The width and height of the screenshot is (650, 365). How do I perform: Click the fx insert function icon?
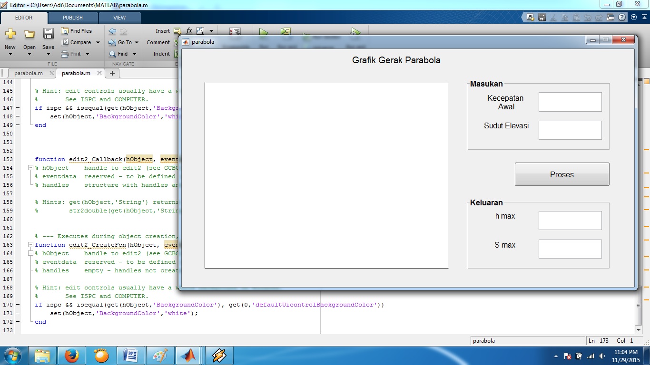(x=189, y=31)
